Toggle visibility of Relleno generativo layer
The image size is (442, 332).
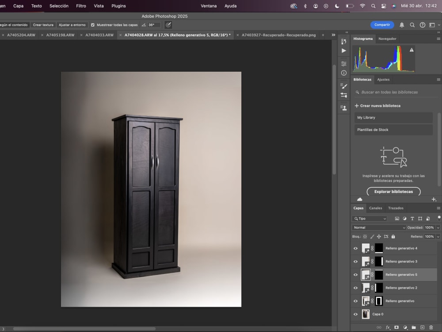click(x=355, y=301)
